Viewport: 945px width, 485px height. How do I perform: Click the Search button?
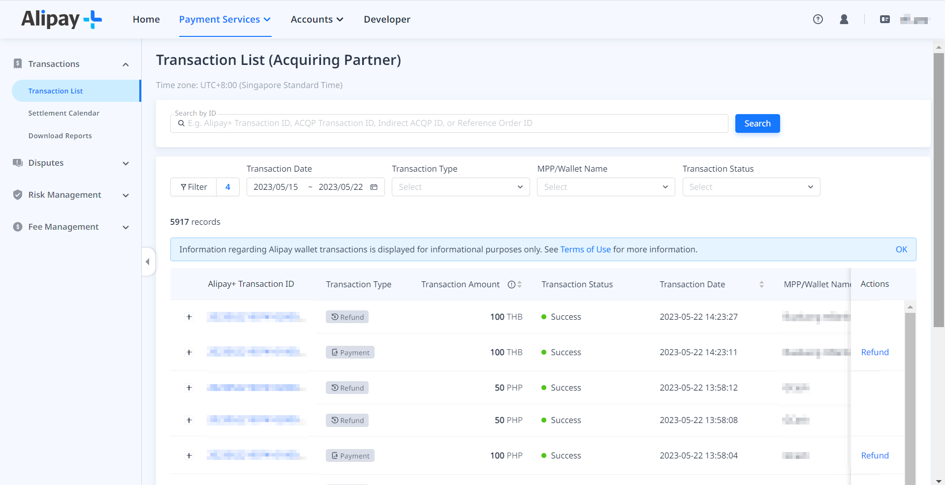pos(757,123)
